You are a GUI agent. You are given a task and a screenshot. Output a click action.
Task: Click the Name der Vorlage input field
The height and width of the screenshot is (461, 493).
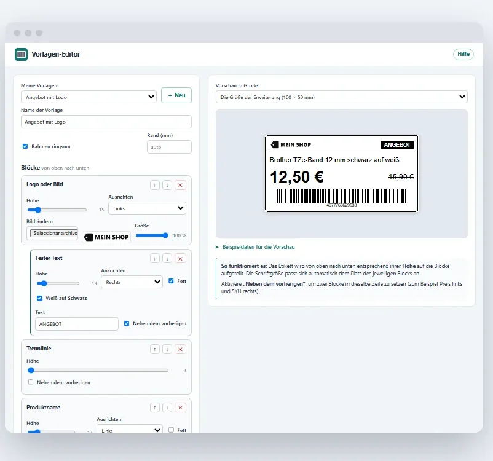pyautogui.click(x=106, y=122)
